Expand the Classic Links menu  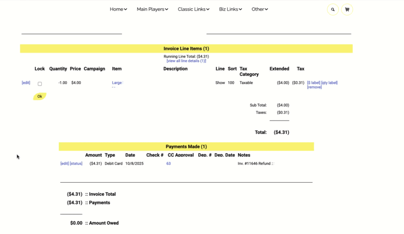tap(193, 9)
